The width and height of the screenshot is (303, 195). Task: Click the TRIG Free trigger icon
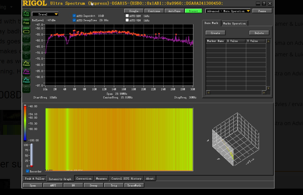click(x=26, y=22)
